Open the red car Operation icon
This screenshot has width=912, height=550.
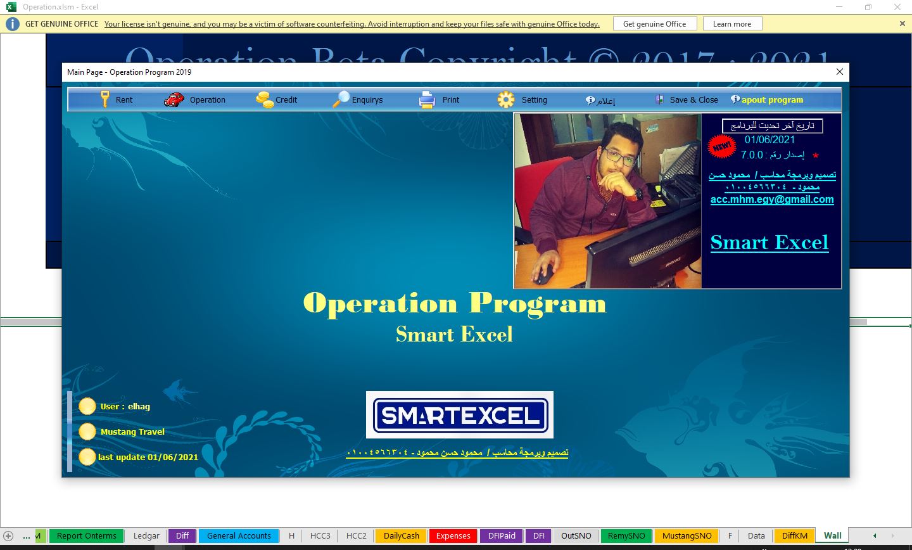click(174, 99)
